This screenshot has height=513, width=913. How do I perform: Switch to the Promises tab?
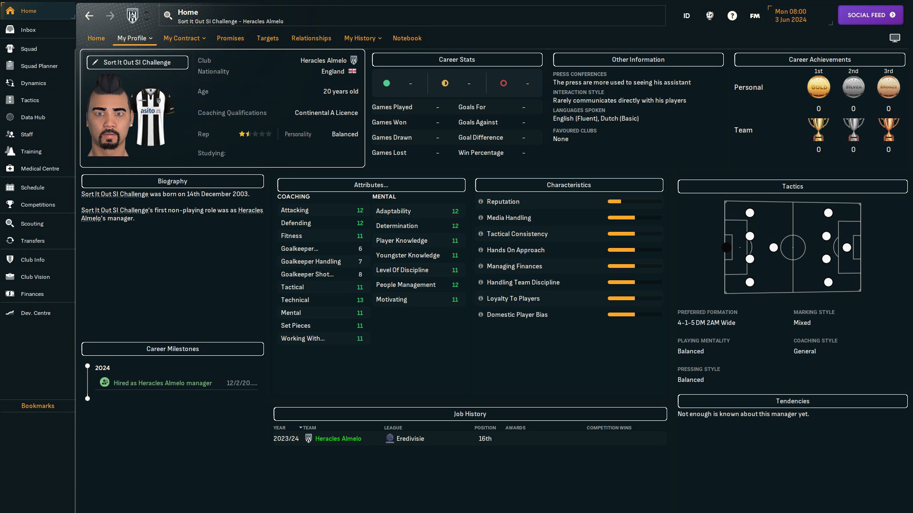click(230, 38)
